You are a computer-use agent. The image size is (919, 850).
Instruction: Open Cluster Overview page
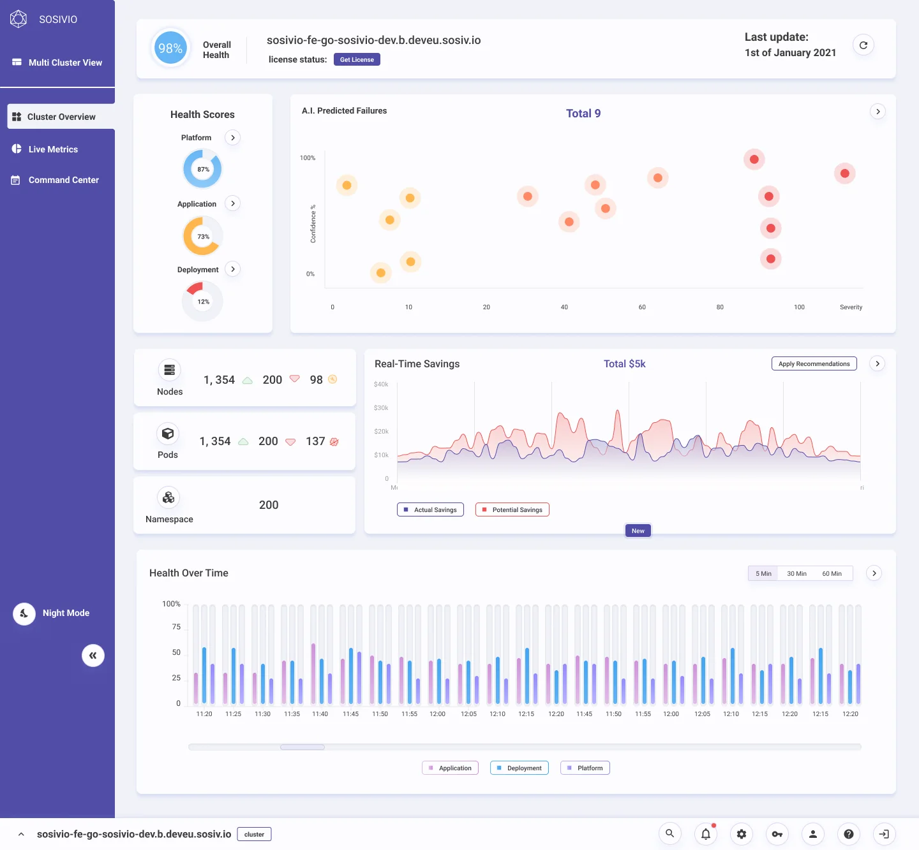click(61, 117)
